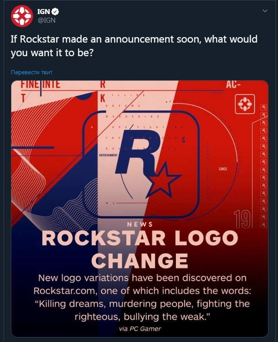Click the top small R icon in right column
278x342 pixels.
click(264, 107)
